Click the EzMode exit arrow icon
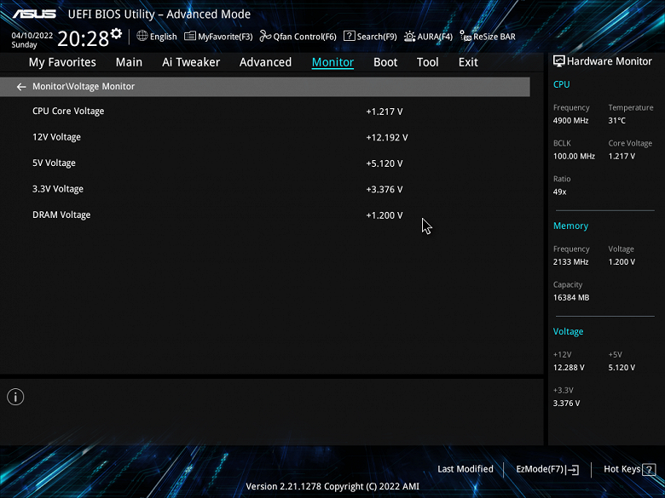 click(x=572, y=469)
